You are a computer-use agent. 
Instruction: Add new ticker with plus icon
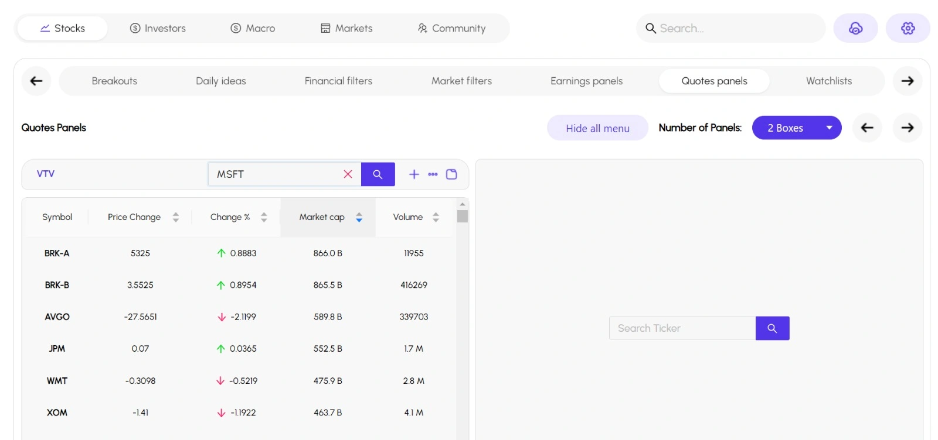point(414,174)
